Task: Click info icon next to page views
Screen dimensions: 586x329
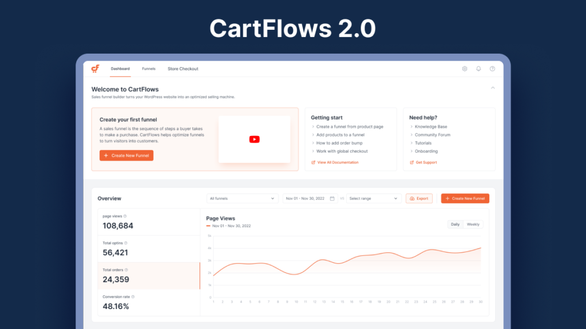Action: click(125, 216)
